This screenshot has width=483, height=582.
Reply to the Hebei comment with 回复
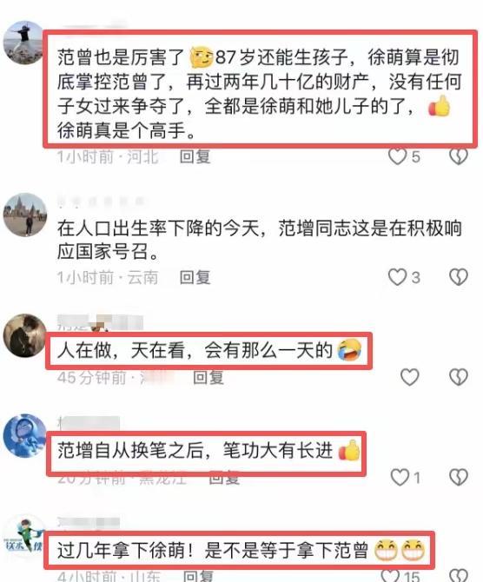(195, 156)
